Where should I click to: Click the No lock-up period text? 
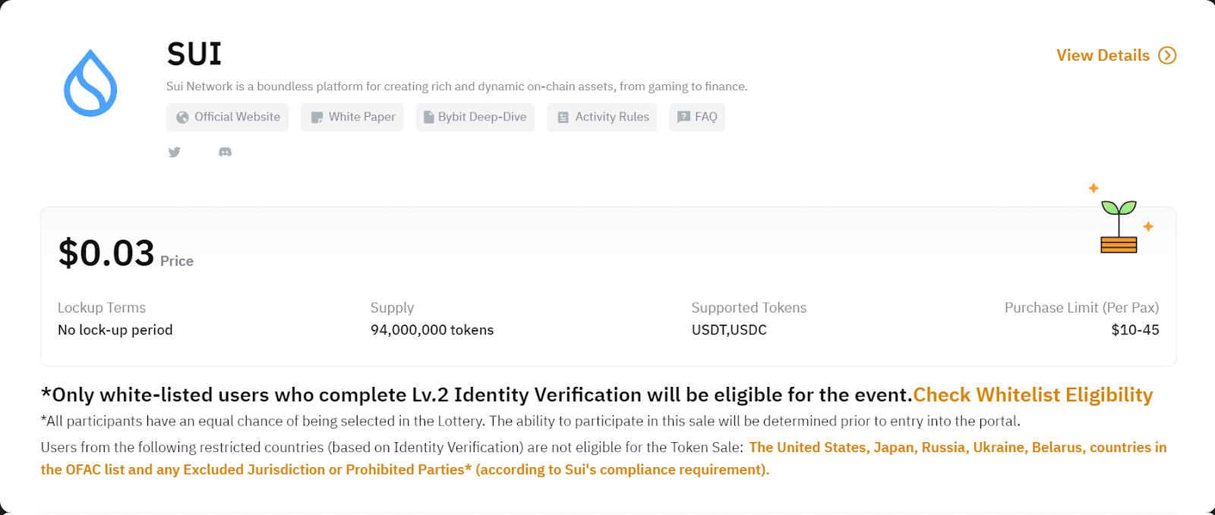[x=115, y=330]
